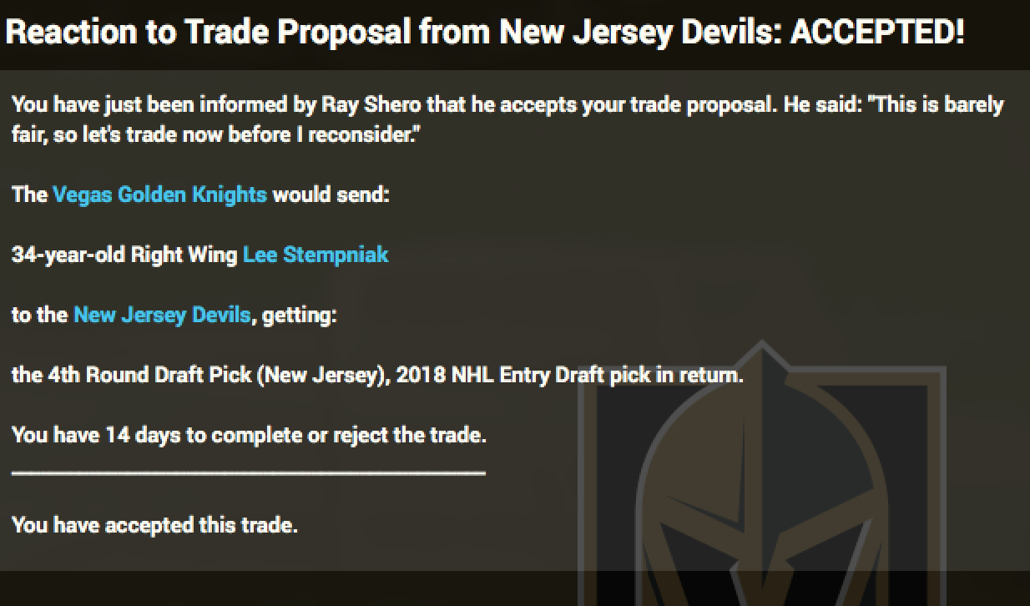Click the horizontal separator line
Screen dimensions: 1030x606
[249, 473]
